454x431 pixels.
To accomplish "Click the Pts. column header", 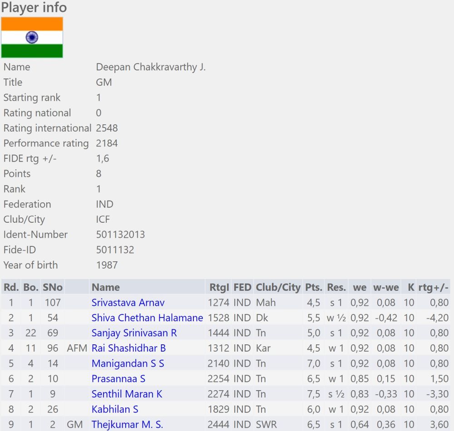I will point(313,287).
